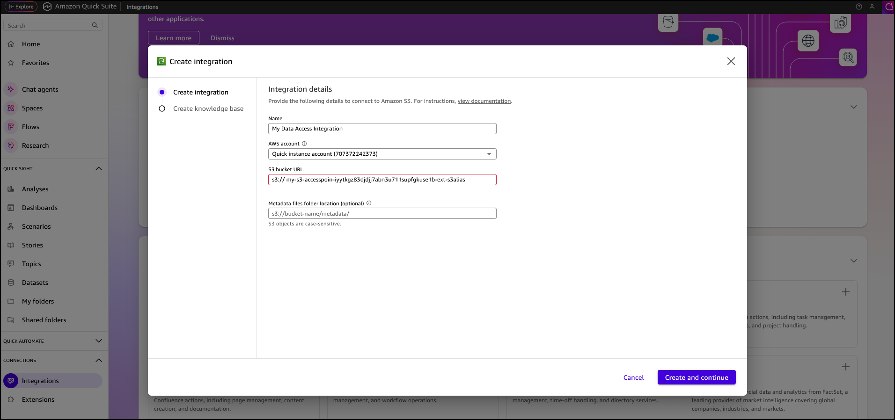Open the Spaces section icon
The image size is (895, 420).
tap(11, 108)
